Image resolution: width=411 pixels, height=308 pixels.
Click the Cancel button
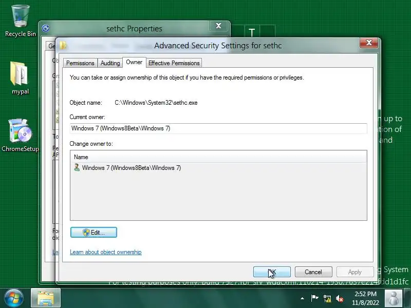click(x=313, y=272)
